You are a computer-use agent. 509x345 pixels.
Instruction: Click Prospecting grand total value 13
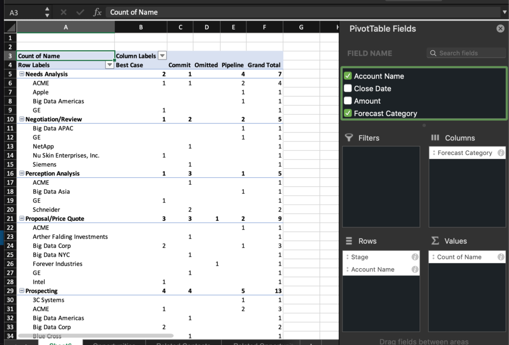[x=278, y=291]
